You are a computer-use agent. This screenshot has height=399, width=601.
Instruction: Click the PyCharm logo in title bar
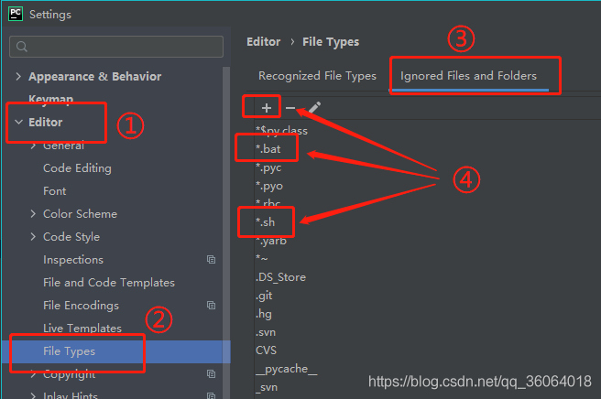16,15
